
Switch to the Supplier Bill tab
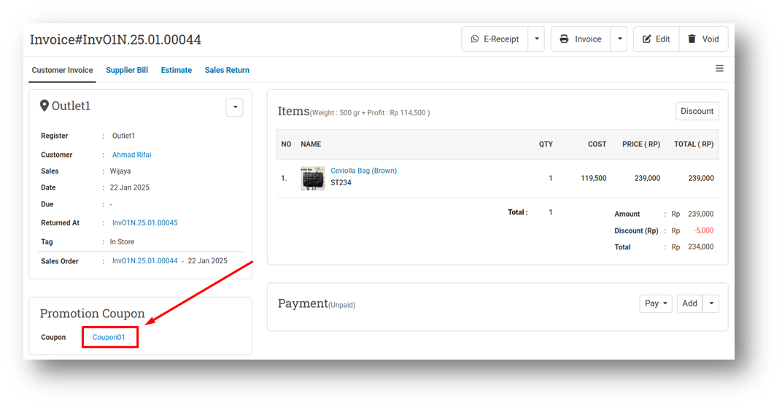click(127, 70)
